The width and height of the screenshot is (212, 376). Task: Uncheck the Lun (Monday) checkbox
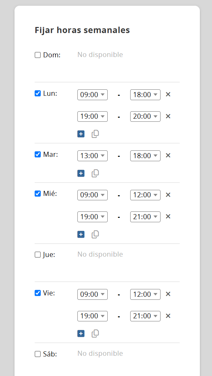pos(38,93)
